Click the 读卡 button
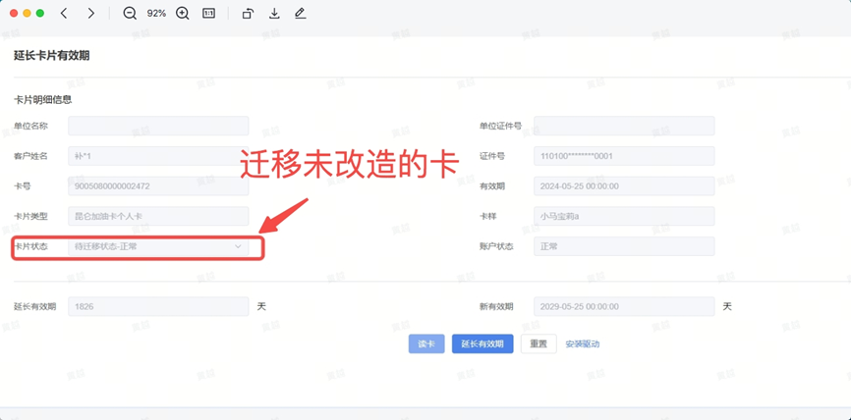 426,344
